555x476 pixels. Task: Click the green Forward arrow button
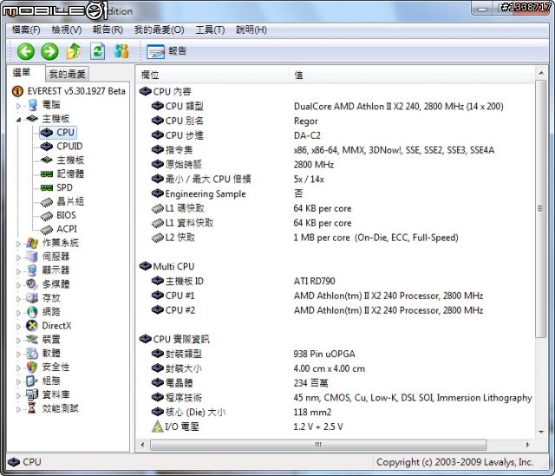click(x=49, y=52)
